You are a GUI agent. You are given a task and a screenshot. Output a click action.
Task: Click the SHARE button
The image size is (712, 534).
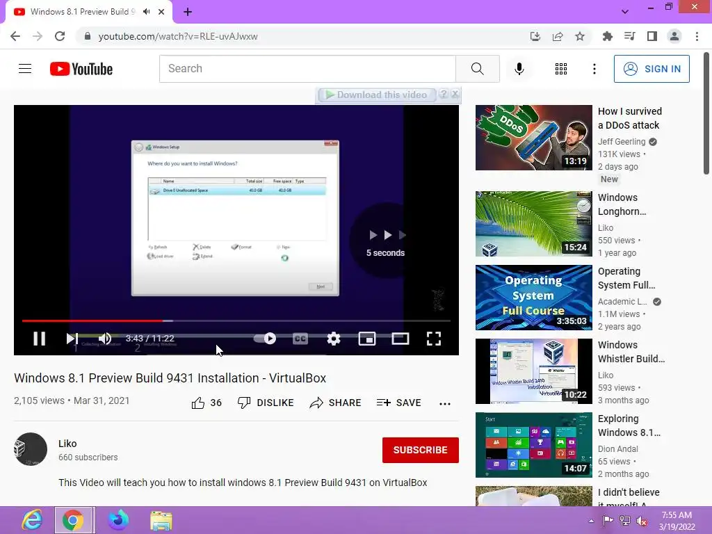336,403
